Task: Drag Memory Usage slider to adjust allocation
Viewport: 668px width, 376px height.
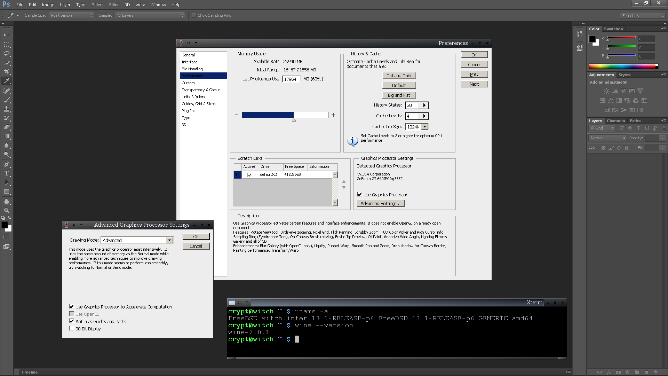Action: point(293,120)
